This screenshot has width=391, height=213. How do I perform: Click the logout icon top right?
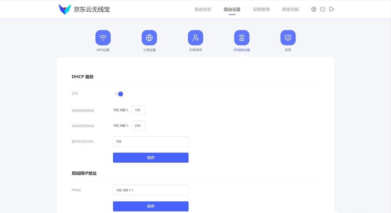tap(331, 9)
